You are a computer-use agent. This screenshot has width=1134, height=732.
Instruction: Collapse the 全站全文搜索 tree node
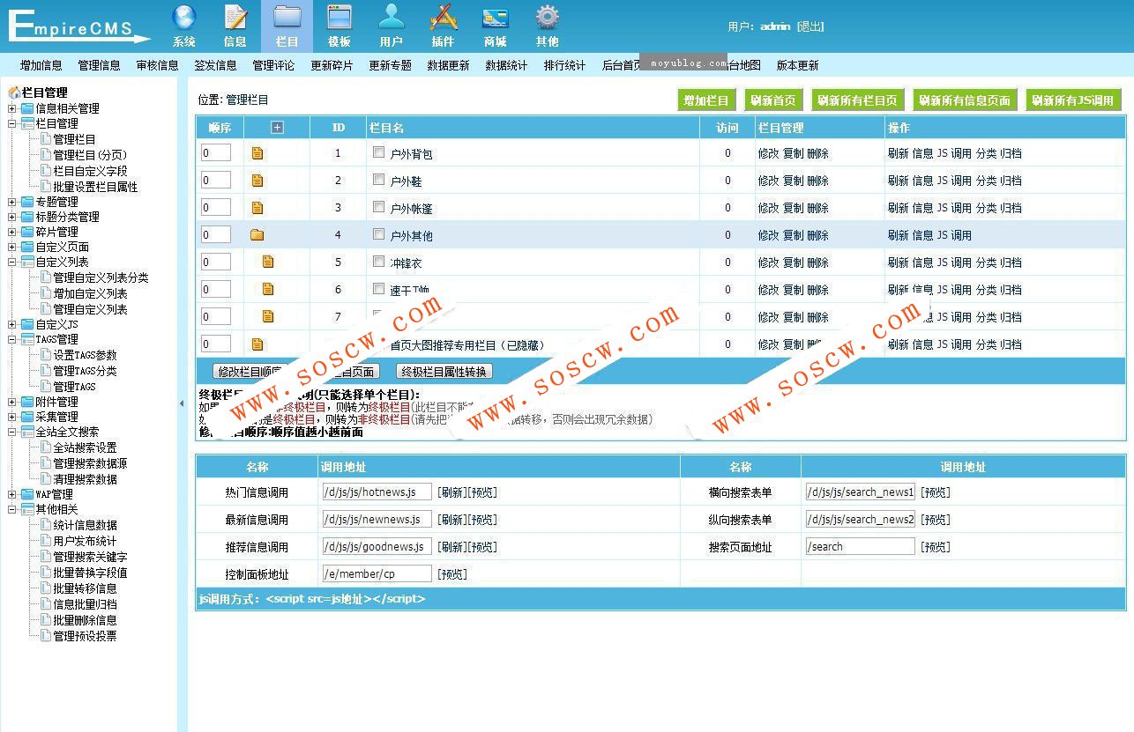[12, 433]
